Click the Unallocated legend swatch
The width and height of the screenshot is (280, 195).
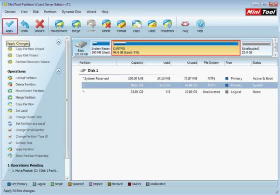tap(148, 184)
